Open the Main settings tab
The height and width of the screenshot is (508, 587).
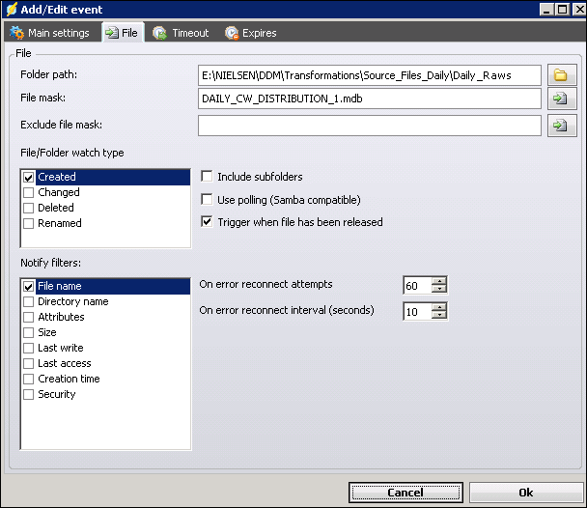(49, 33)
